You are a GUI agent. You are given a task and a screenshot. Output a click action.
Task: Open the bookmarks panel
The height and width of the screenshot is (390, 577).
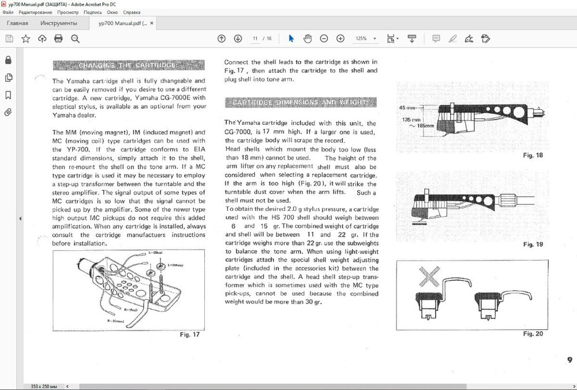click(x=8, y=95)
